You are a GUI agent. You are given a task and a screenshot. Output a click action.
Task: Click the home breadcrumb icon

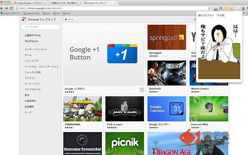point(66,19)
